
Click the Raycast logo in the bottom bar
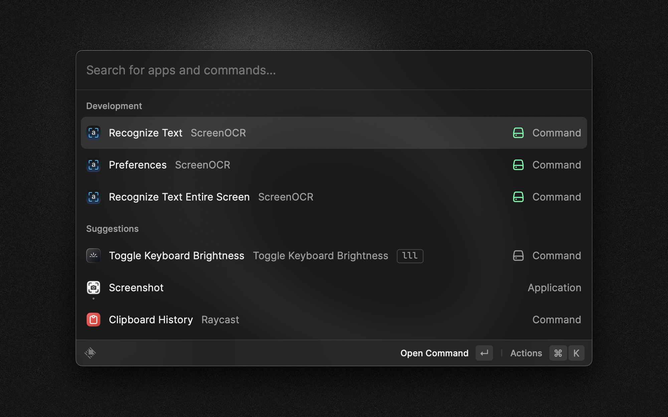(x=90, y=353)
